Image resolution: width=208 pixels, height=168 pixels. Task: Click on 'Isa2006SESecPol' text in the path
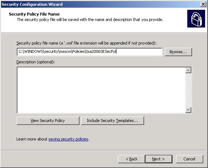(101, 51)
